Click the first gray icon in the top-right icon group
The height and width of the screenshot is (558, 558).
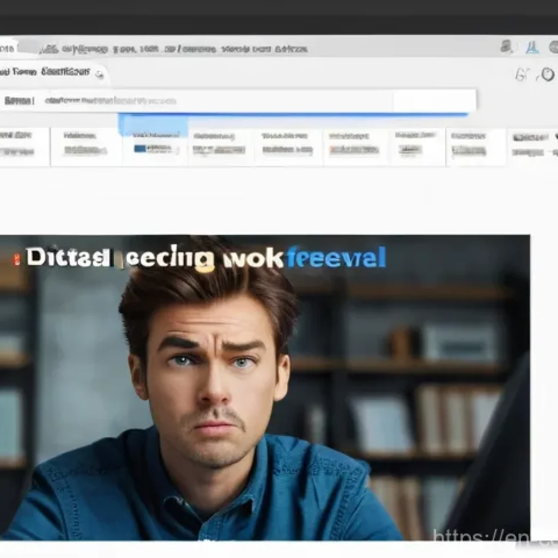click(506, 47)
